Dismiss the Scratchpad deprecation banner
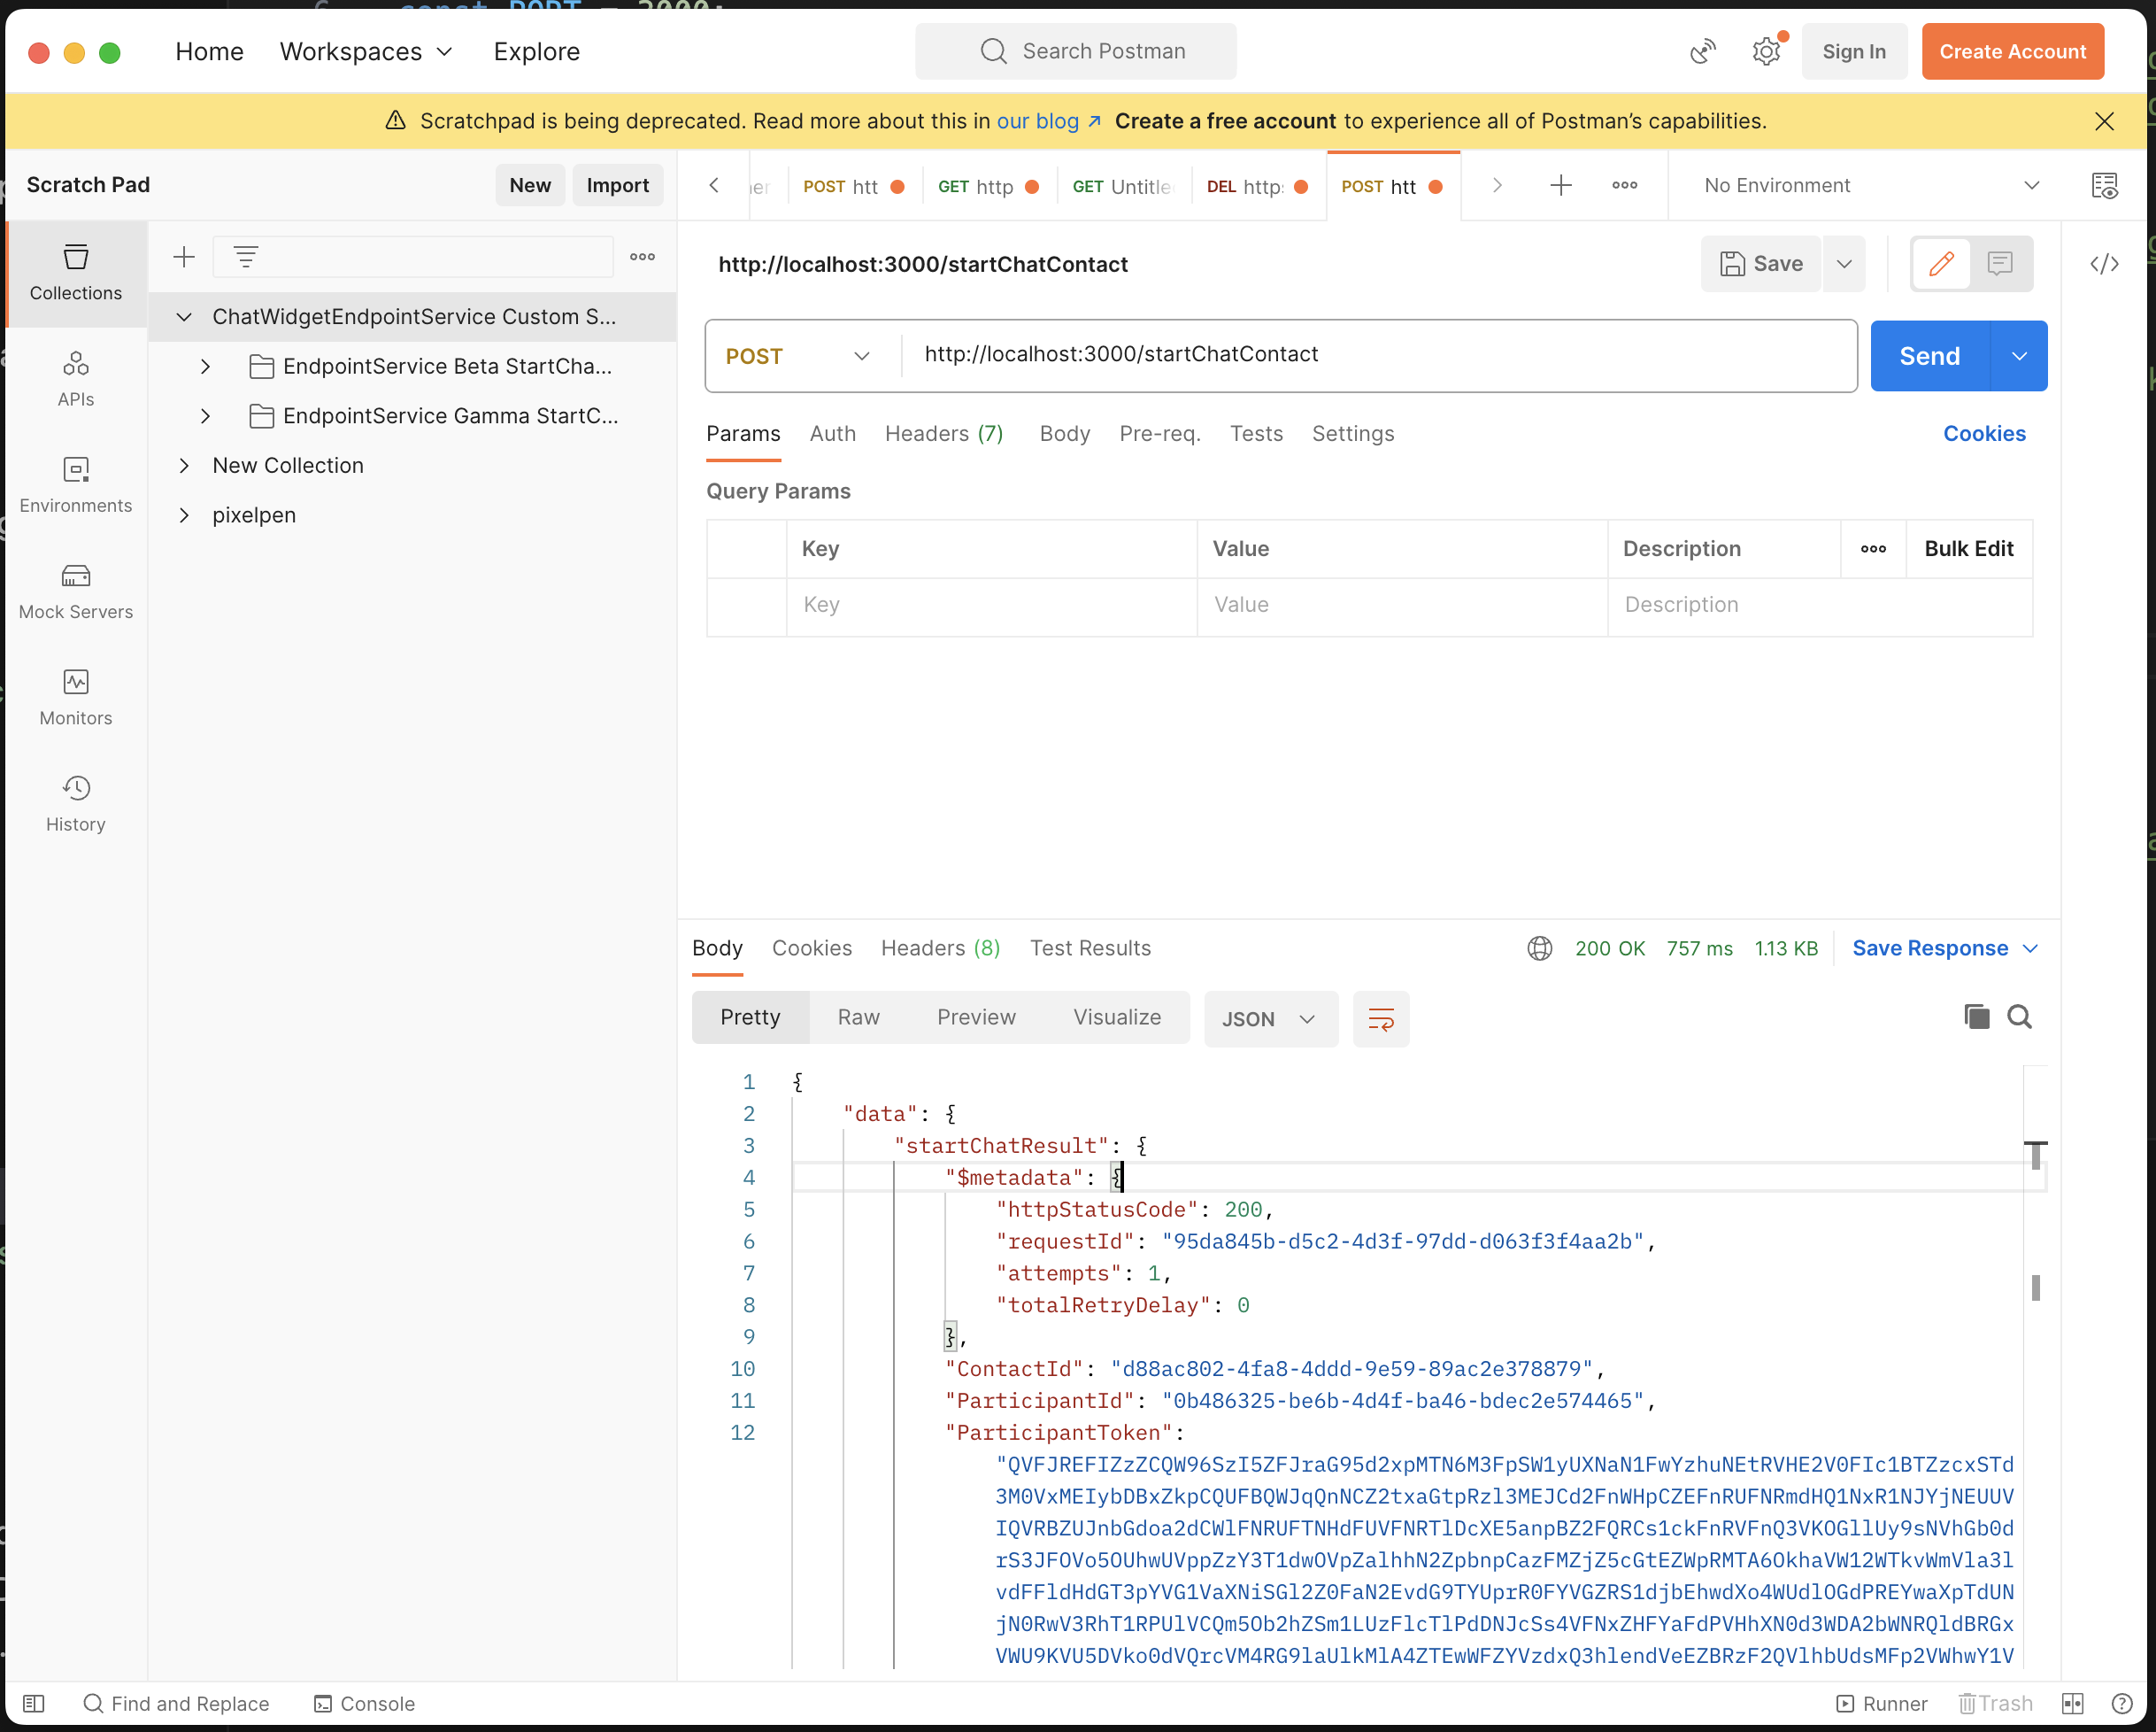Screen dimensions: 2156x1732 (x=2104, y=121)
